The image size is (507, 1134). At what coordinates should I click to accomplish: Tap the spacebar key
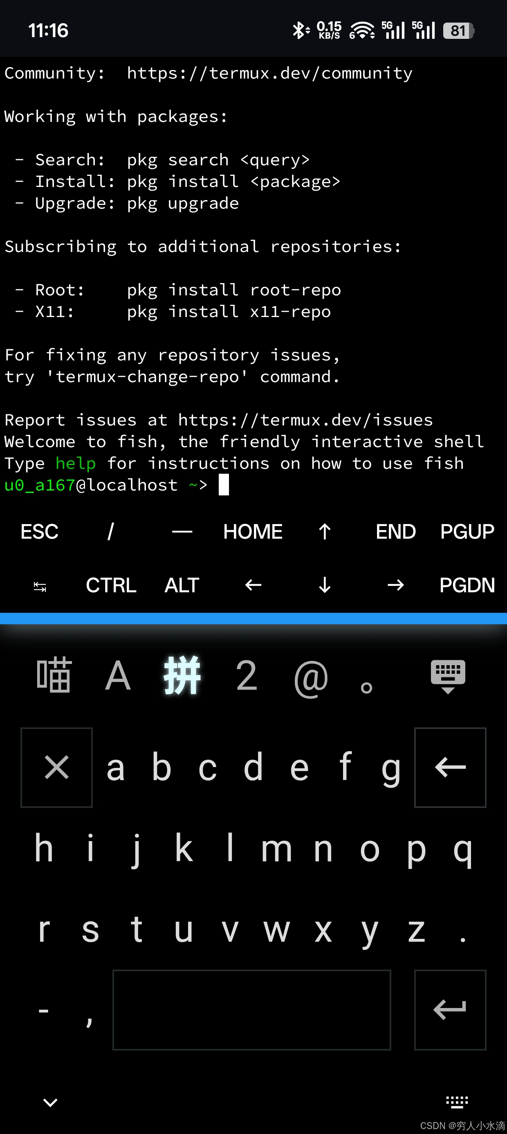252,1009
